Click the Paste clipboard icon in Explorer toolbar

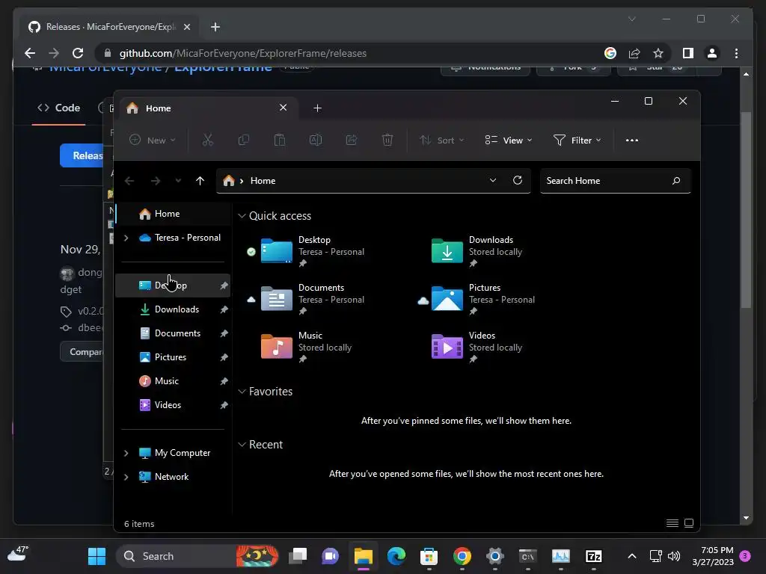280,140
